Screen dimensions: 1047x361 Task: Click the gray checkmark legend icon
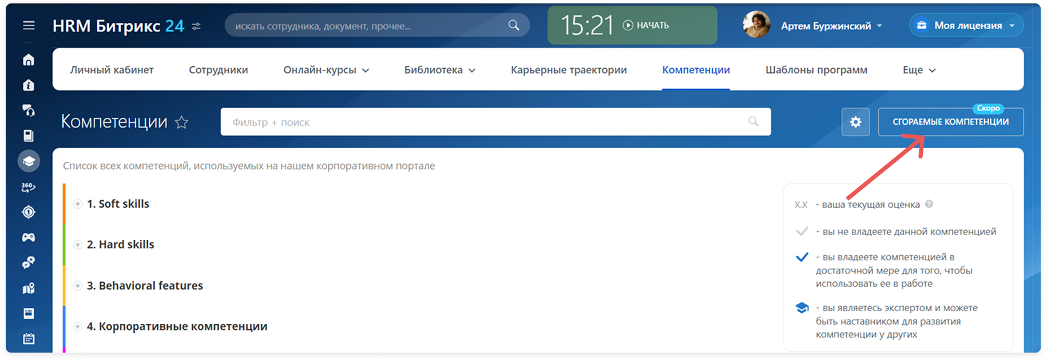802,231
